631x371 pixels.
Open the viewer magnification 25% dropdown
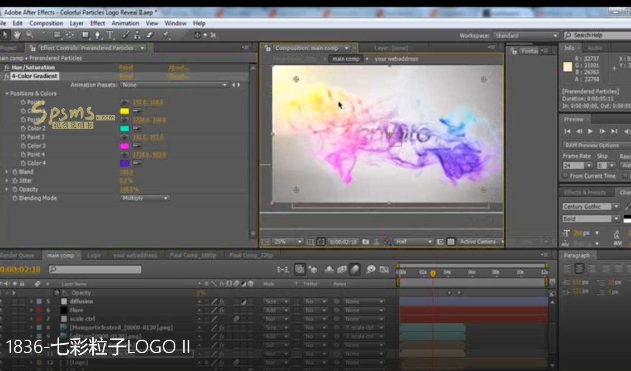(288, 242)
